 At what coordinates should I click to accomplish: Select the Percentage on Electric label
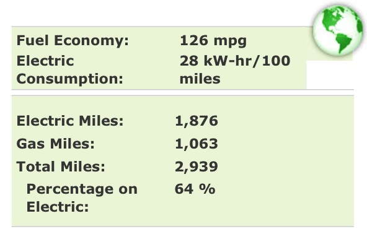(x=82, y=197)
